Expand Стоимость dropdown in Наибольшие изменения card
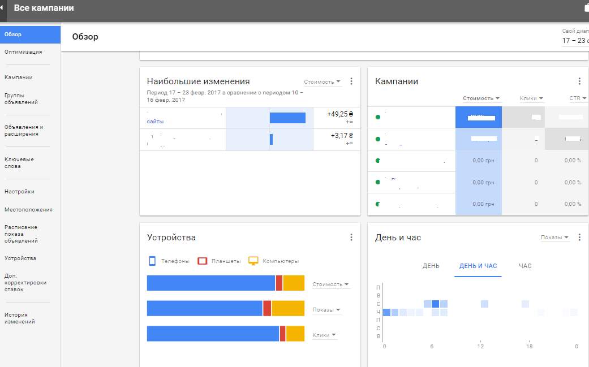 [323, 82]
